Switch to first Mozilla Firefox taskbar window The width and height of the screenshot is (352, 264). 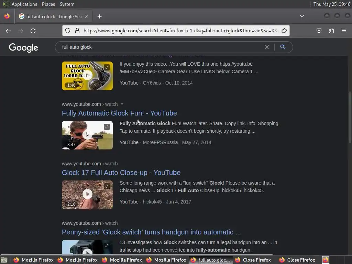coord(34,260)
